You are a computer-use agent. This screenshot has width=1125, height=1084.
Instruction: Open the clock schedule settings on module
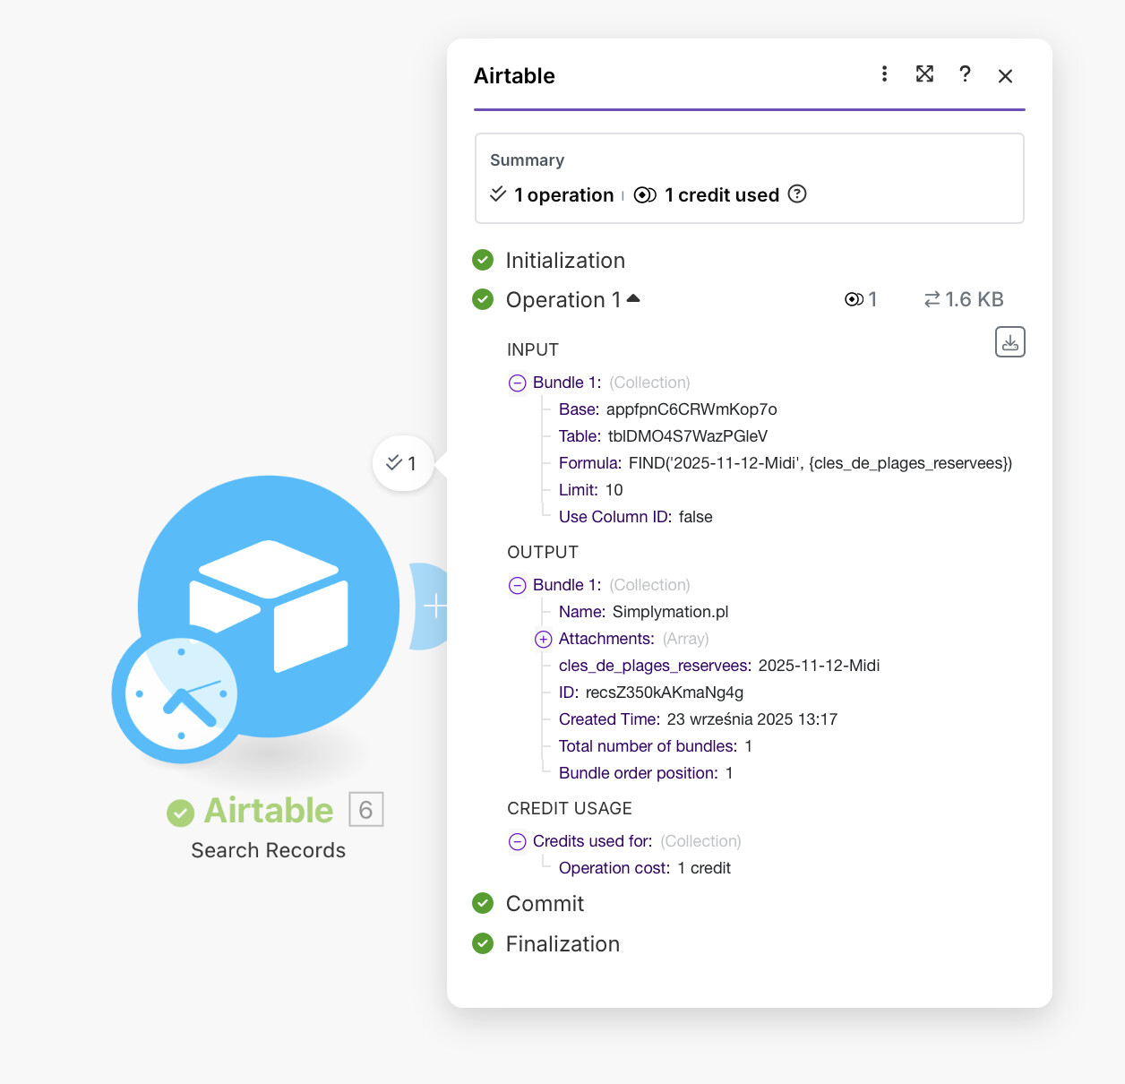[182, 694]
